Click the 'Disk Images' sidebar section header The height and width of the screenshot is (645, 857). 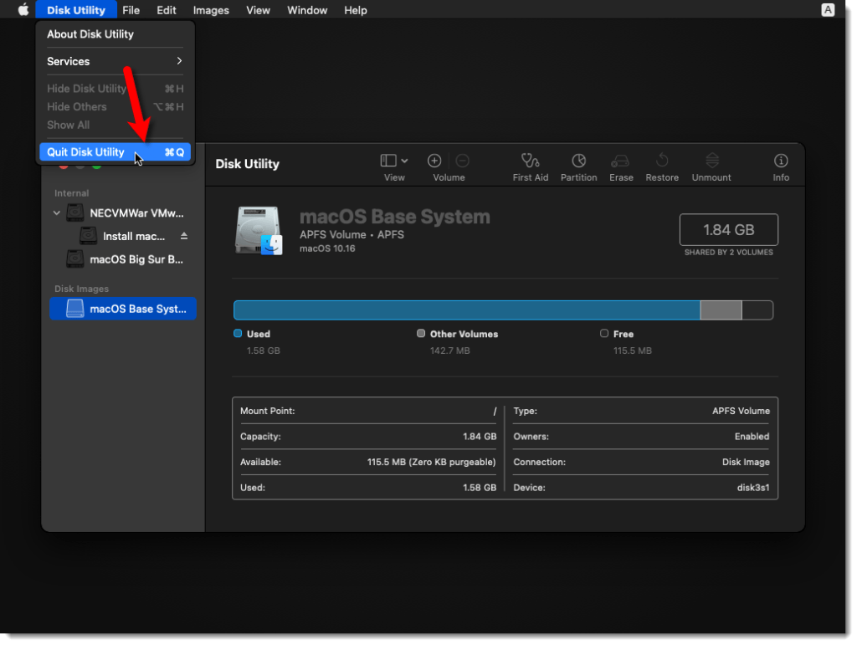(81, 289)
